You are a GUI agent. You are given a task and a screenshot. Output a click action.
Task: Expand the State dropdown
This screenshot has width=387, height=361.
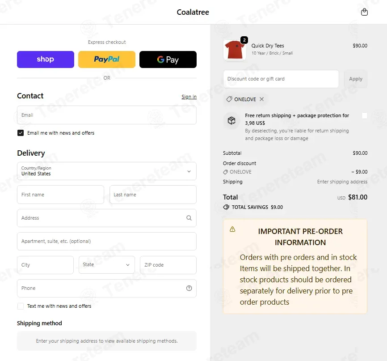(x=107, y=265)
